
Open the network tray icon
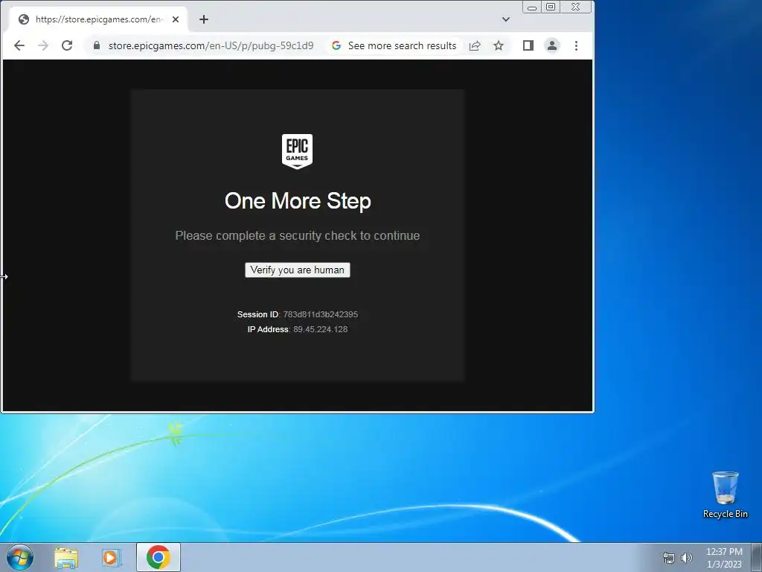[669, 558]
